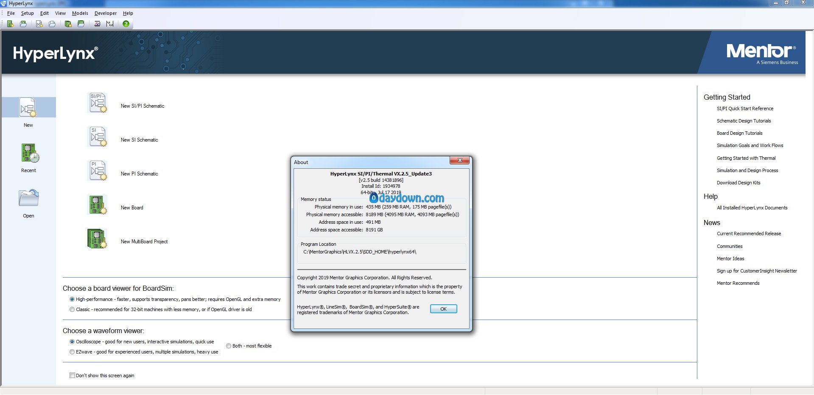Open the Edit menu

(x=45, y=13)
